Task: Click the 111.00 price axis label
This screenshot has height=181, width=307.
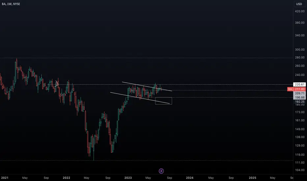Action: tap(300, 163)
